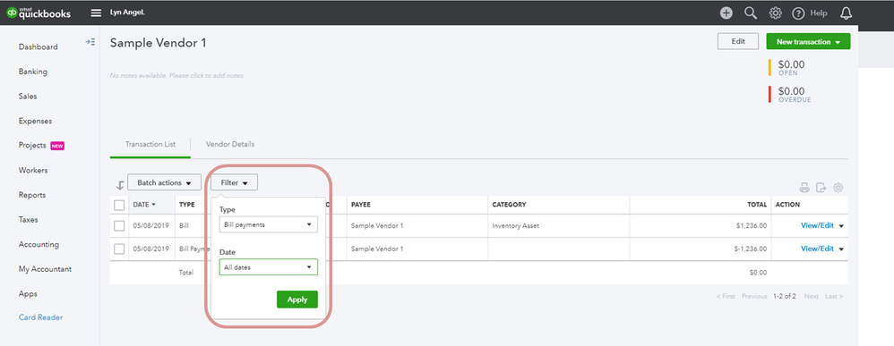Viewport: 894px width, 346px height.
Task: Click the Lyn Angel company name
Action: pyautogui.click(x=127, y=13)
